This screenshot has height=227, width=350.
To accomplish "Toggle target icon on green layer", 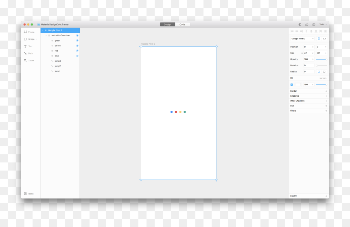I will pos(77,41).
